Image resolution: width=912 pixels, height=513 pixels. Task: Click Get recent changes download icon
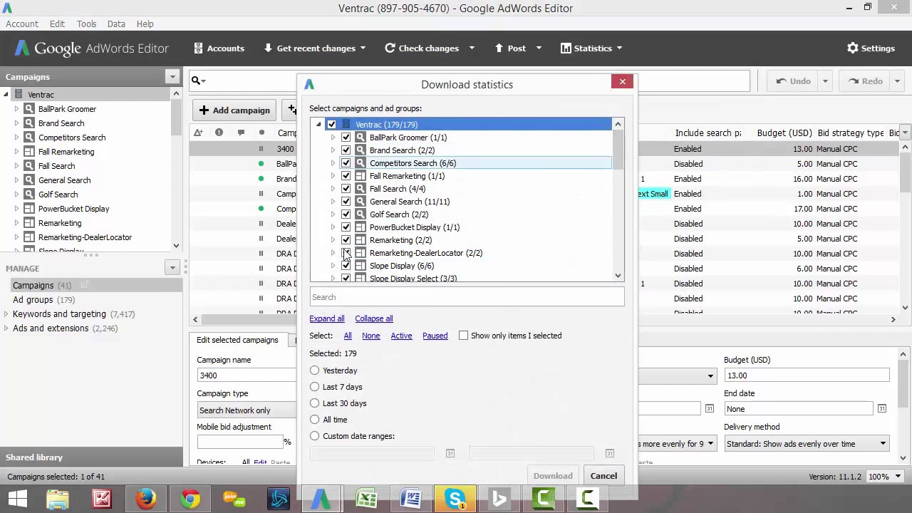click(x=268, y=48)
